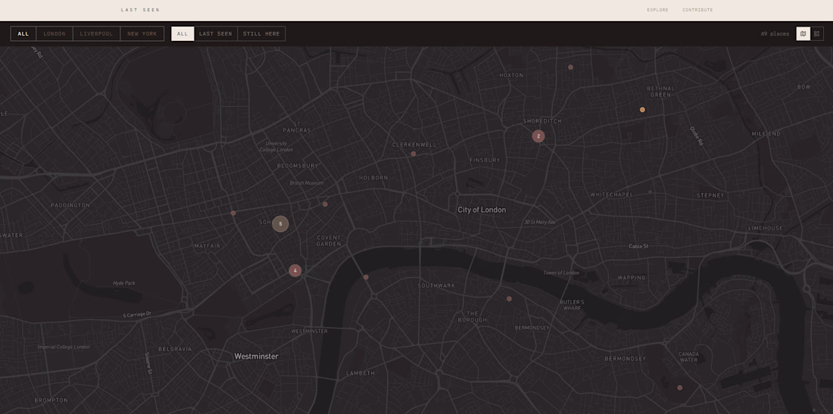
Task: Open the Soho cluster marker labeled 5
Action: 280,224
